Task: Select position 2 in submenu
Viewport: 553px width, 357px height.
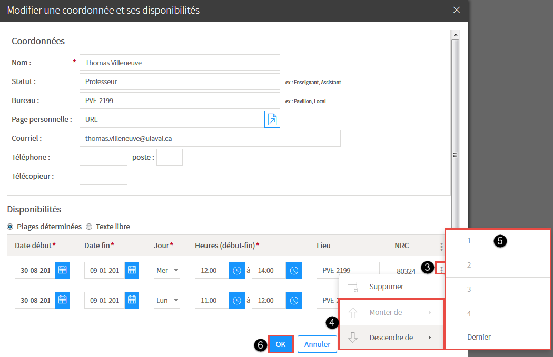Action: coord(498,265)
